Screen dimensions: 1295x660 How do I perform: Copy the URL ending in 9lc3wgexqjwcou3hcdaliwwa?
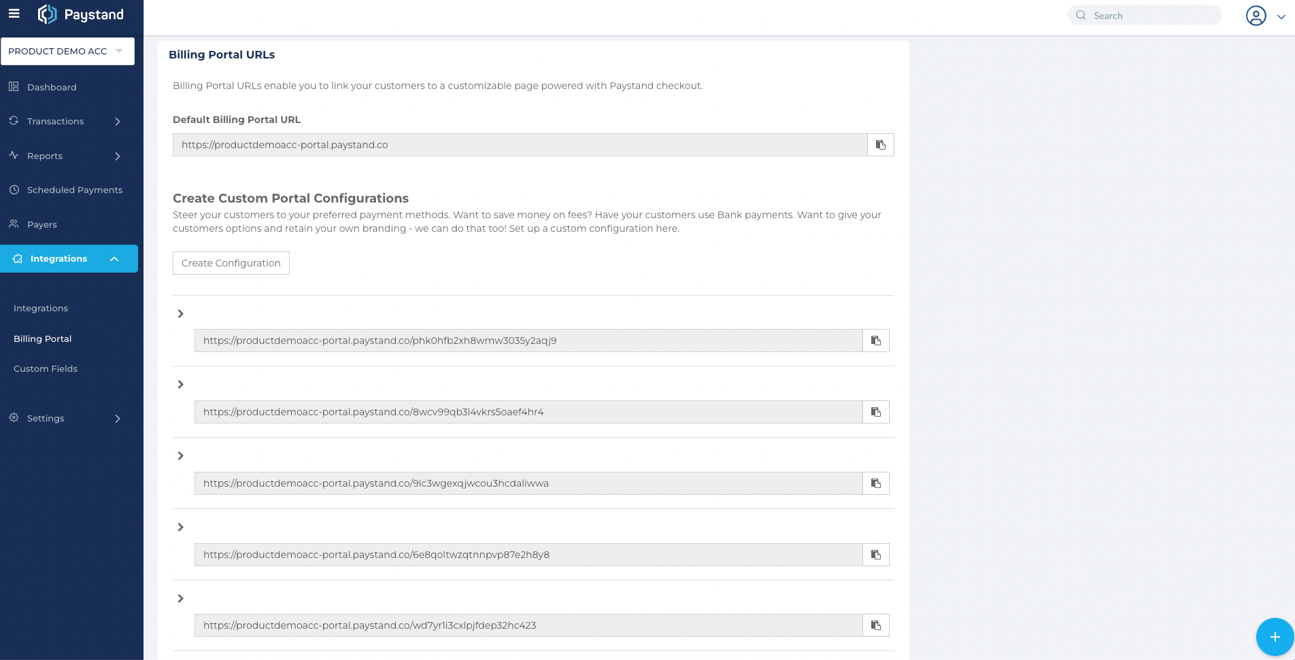point(876,483)
